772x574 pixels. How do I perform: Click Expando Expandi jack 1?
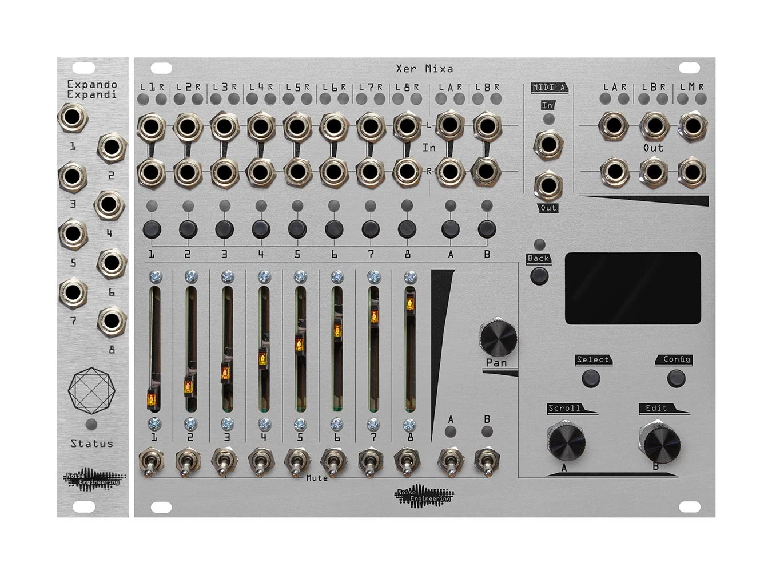pyautogui.click(x=73, y=118)
